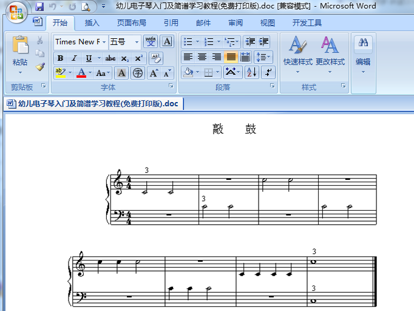Image resolution: width=414 pixels, height=311 pixels.
Task: Open the Aa change case menu
Action: point(103,73)
